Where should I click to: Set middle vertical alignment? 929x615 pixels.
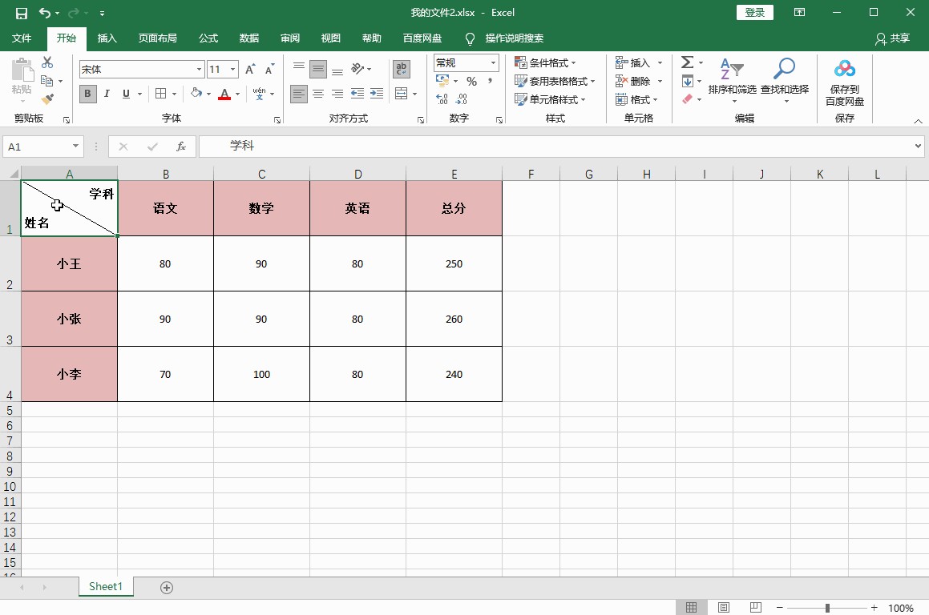point(318,69)
